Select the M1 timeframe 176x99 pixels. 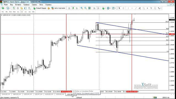point(3,12)
